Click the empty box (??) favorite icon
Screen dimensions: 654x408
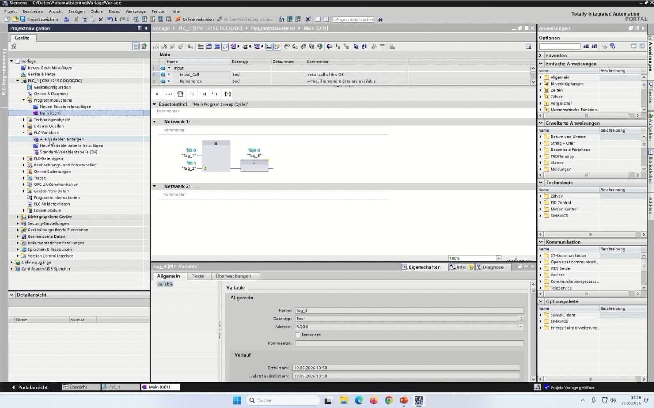(180, 94)
